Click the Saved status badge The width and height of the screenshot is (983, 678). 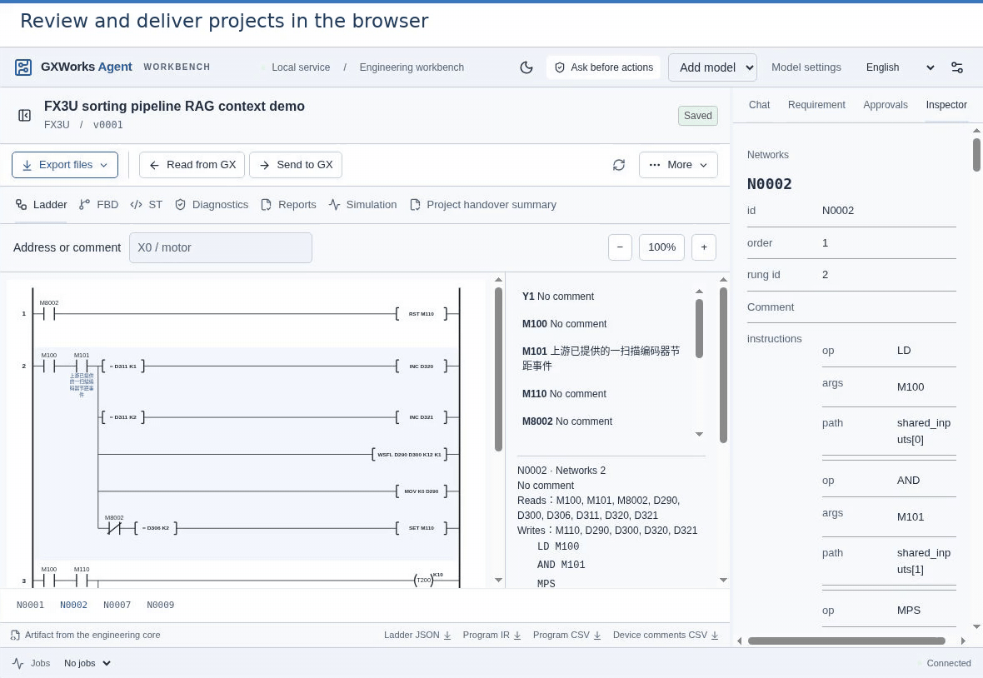click(x=698, y=116)
